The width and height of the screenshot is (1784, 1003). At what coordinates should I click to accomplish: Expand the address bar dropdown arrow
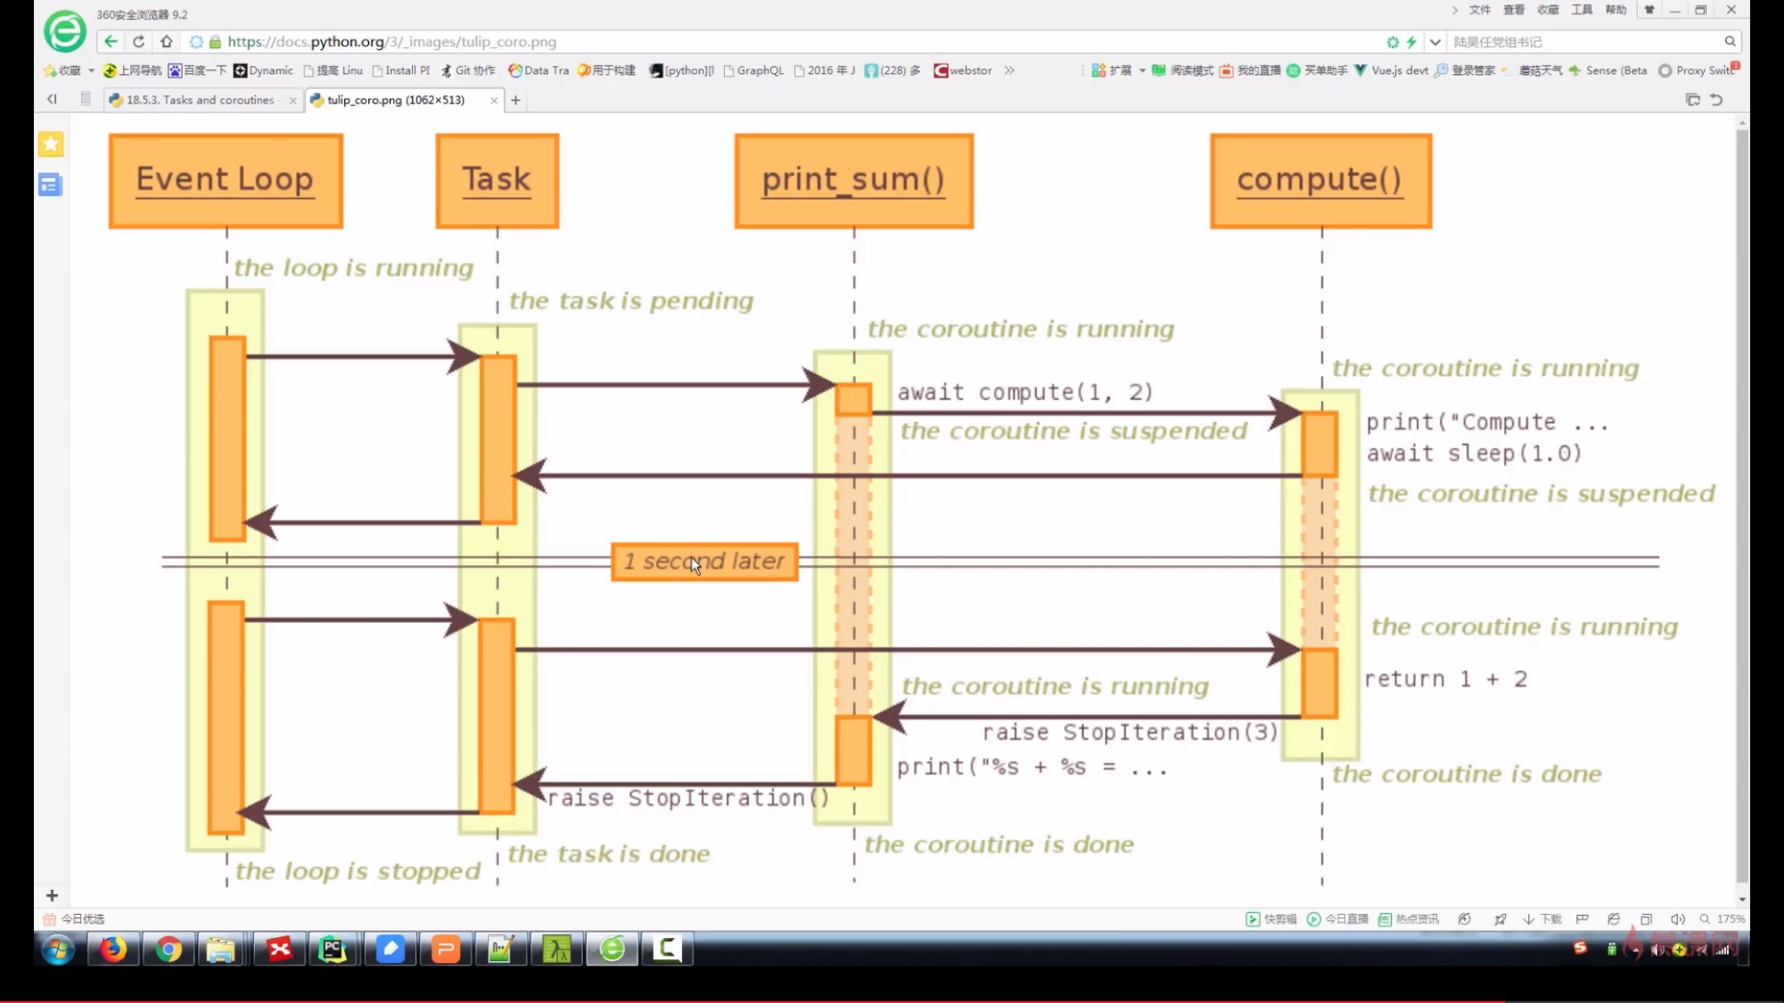pyautogui.click(x=1435, y=42)
